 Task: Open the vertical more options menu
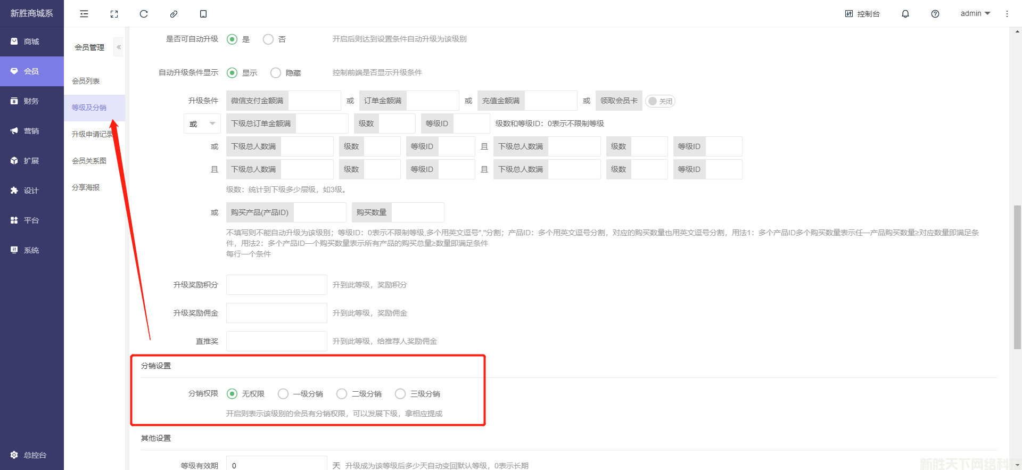1007,14
